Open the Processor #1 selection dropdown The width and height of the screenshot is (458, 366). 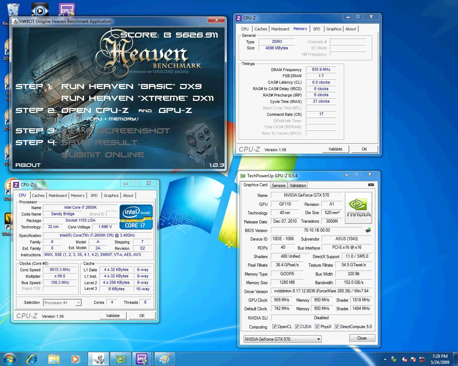point(62,303)
